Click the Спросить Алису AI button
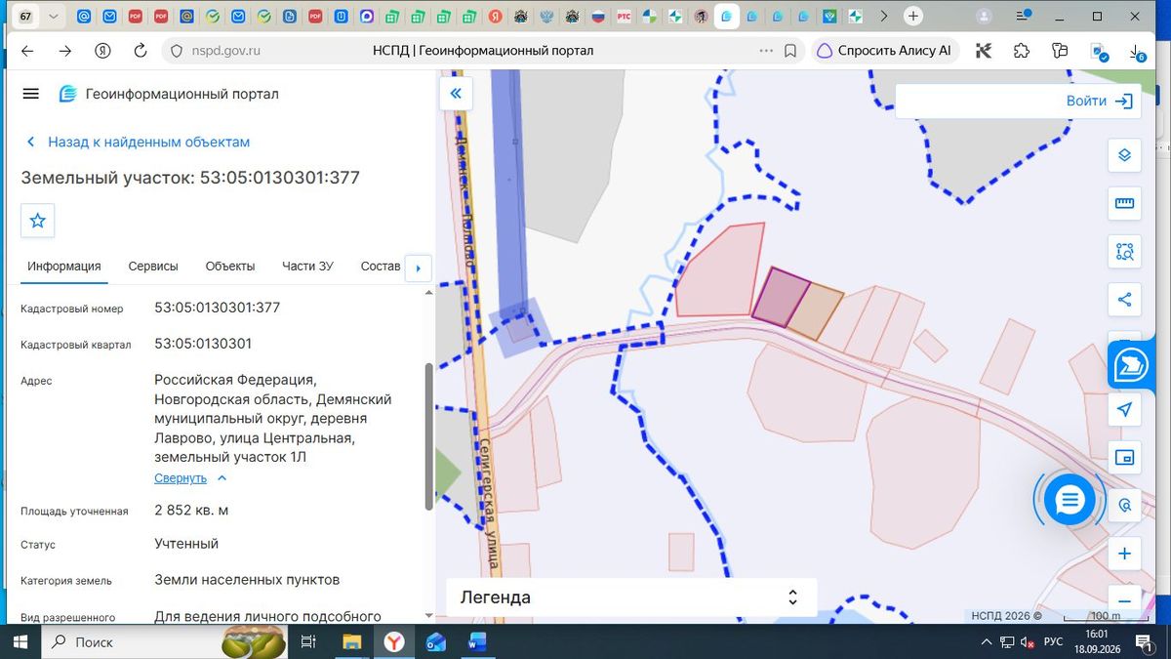Viewport: 1171px width, 659px height. coord(884,51)
